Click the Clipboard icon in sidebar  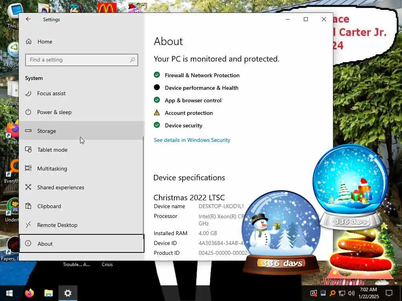point(28,206)
